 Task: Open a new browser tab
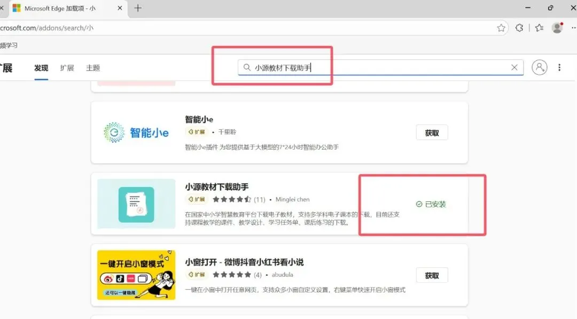pyautogui.click(x=138, y=8)
